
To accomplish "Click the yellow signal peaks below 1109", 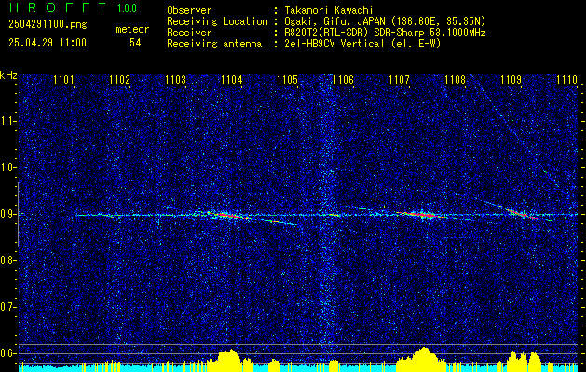I will [x=524, y=361].
